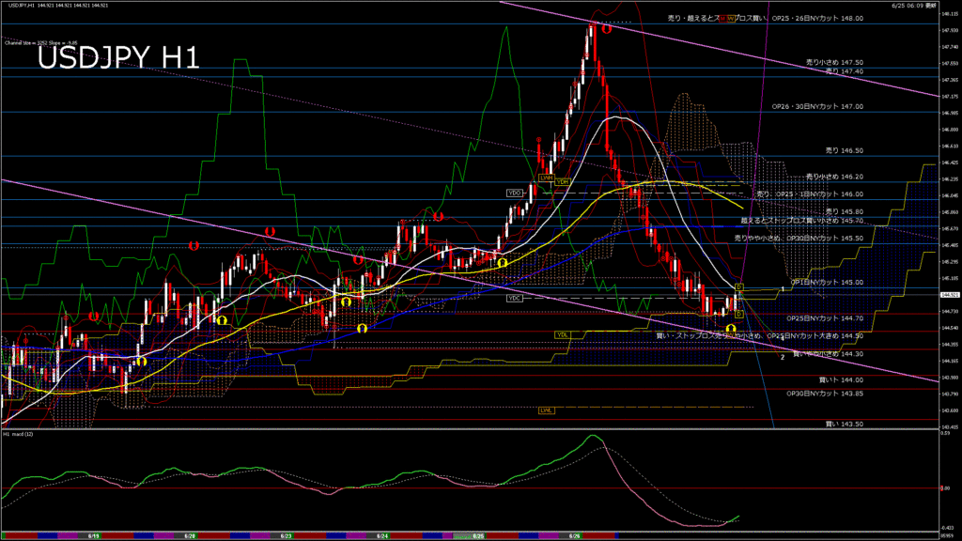Select the 6/25 date marker on the time axis
This screenshot has height=541, width=962.
click(478, 536)
